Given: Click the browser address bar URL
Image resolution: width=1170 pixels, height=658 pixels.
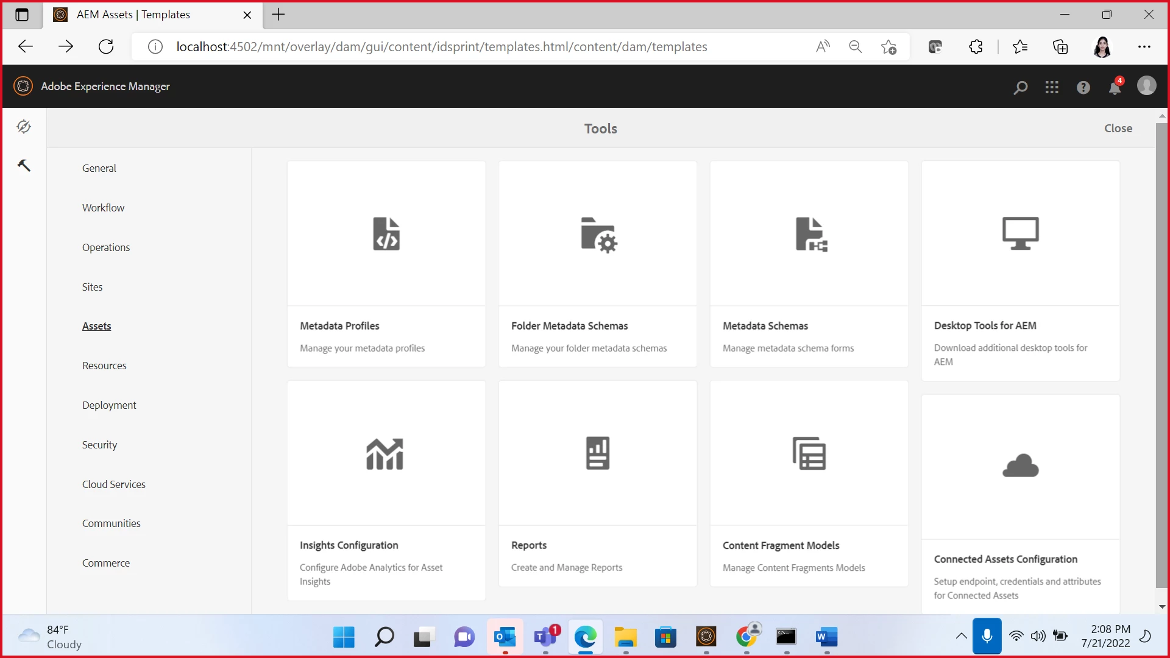Looking at the screenshot, I should (441, 47).
